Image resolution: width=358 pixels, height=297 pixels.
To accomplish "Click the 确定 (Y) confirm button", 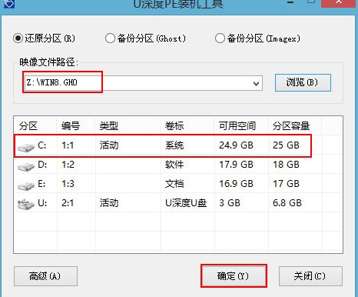I will pos(234,276).
